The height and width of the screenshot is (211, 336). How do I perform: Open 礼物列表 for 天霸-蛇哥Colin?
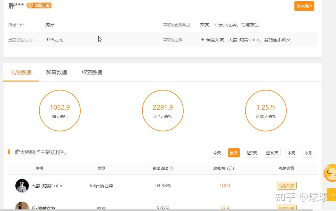pyautogui.click(x=286, y=185)
